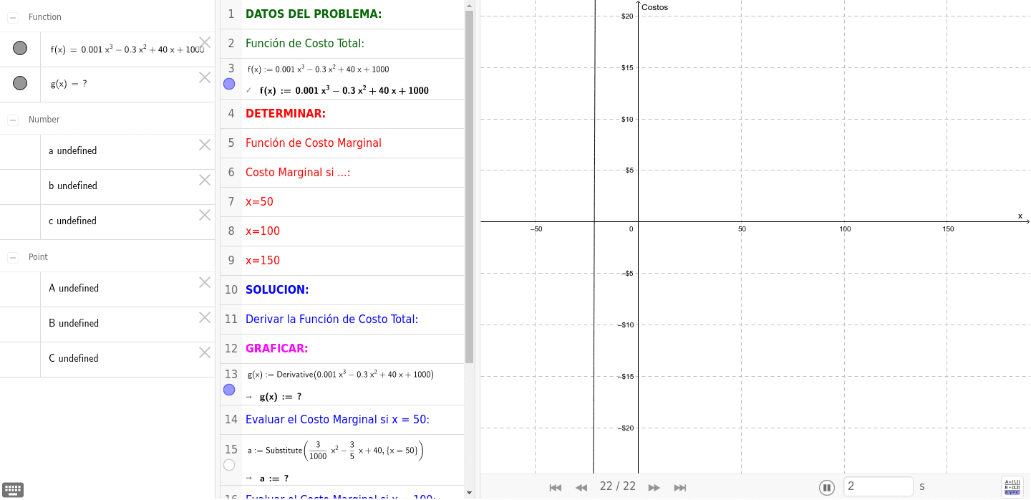Image resolution: width=1031 pixels, height=500 pixels.
Task: Select CAS row 7 x=50
Action: point(342,201)
